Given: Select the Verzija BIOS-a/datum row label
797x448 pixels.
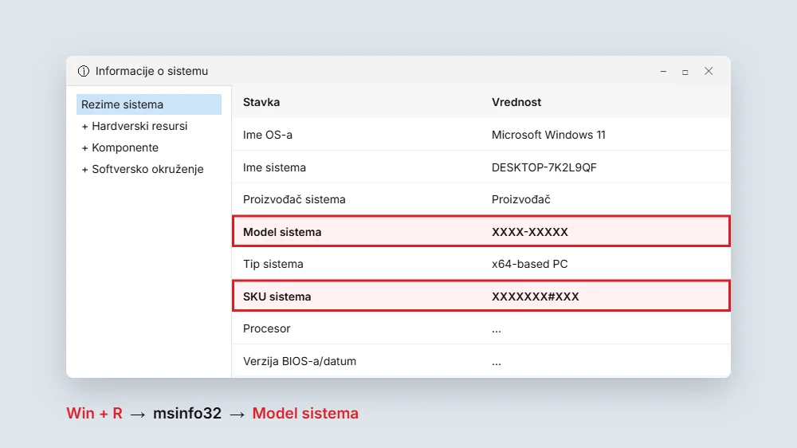Looking at the screenshot, I should coord(300,361).
